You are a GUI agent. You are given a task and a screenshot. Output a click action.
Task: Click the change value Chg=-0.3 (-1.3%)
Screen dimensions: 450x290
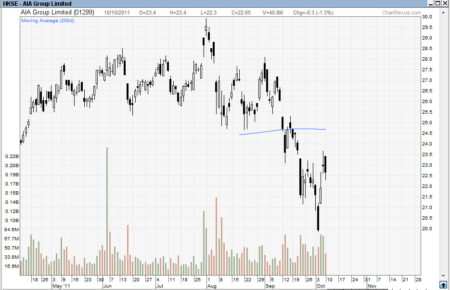[313, 13]
